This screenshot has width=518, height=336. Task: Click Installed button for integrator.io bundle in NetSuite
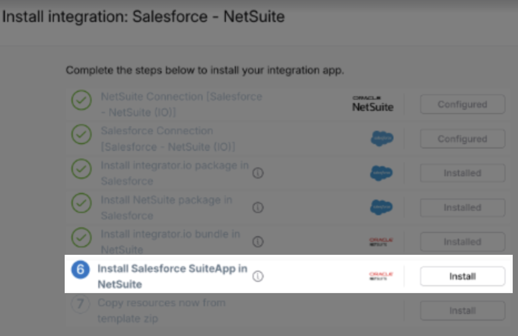click(462, 242)
